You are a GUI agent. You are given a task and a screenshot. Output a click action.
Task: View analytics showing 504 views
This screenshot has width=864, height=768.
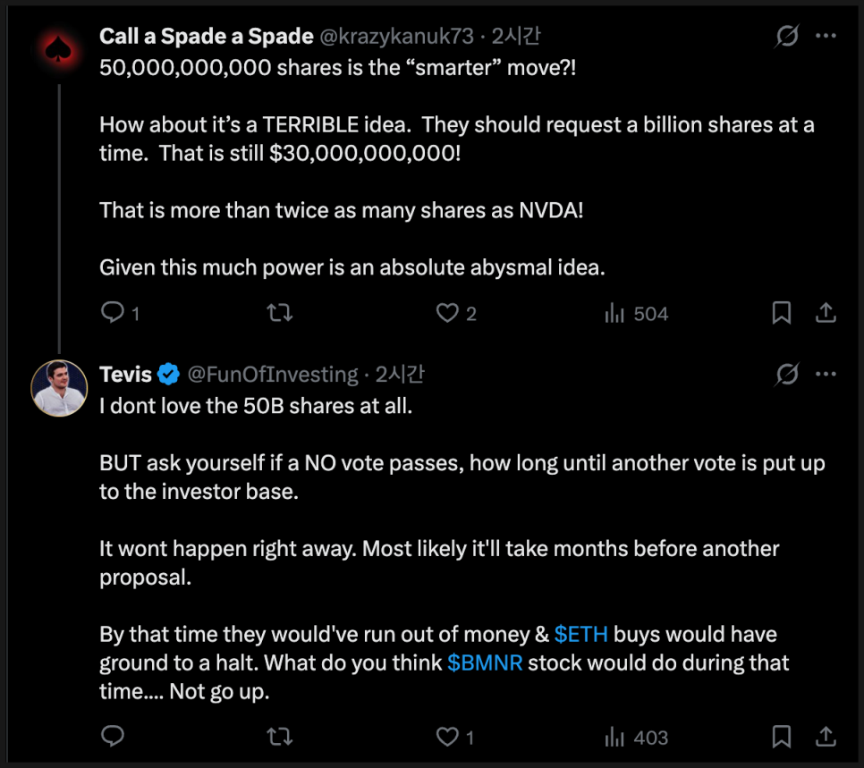636,313
